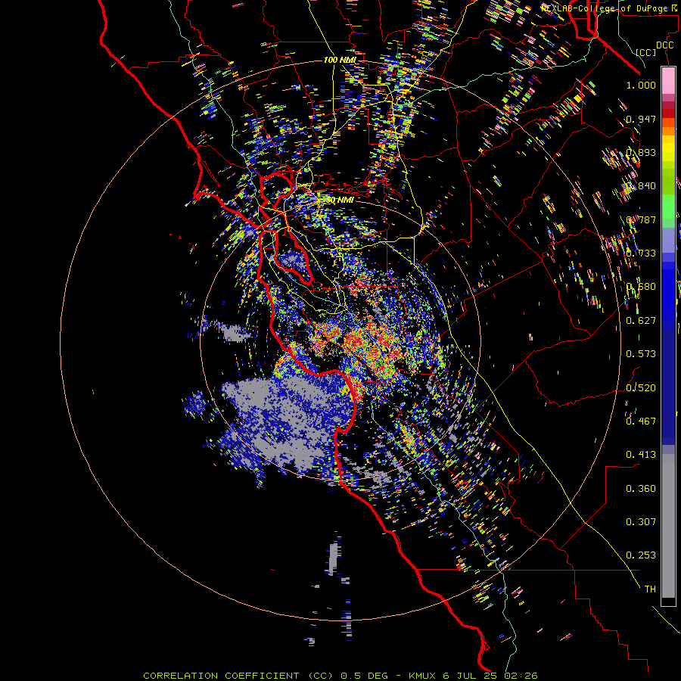Click the NEXLAB-College of DuPage label
The height and width of the screenshot is (681, 681).
click(x=608, y=8)
